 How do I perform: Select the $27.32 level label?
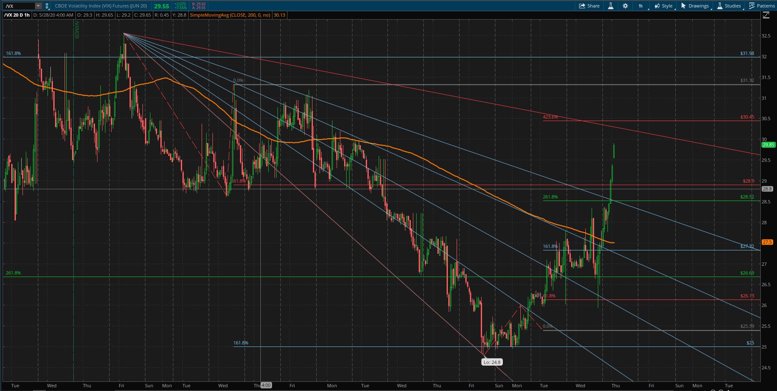[x=747, y=246]
